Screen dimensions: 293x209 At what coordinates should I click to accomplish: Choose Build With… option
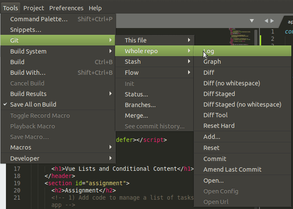point(58,73)
